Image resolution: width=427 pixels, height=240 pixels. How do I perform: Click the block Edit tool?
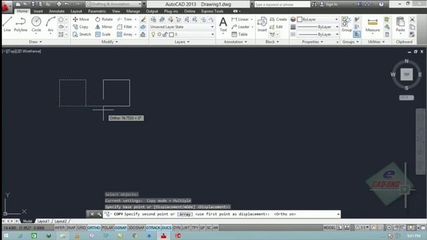point(276,27)
